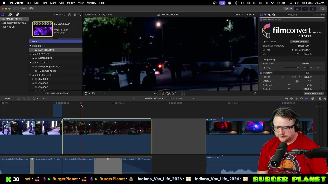
Task: Open the Mark menu
Action: [x=53, y=3]
